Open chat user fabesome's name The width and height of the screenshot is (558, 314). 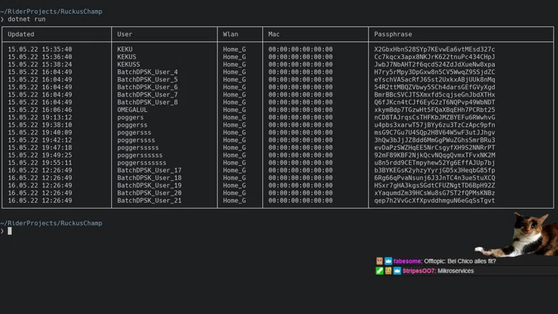408,261
